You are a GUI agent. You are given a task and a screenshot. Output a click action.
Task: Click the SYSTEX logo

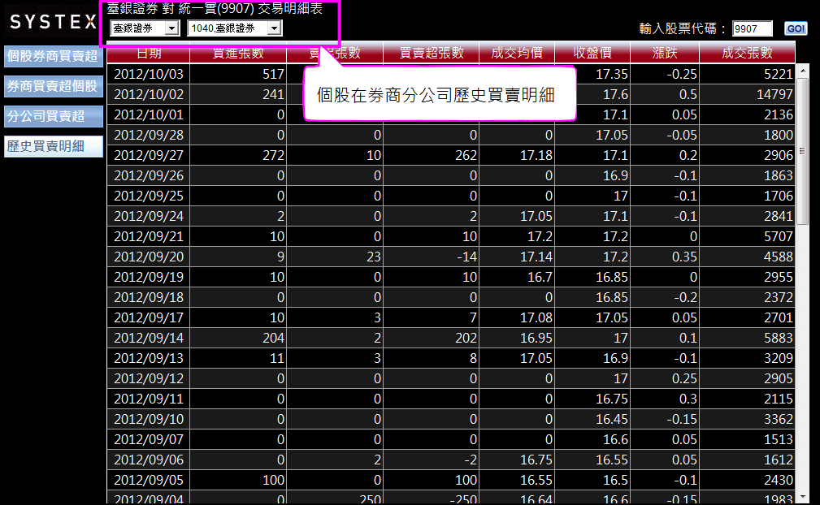click(53, 22)
